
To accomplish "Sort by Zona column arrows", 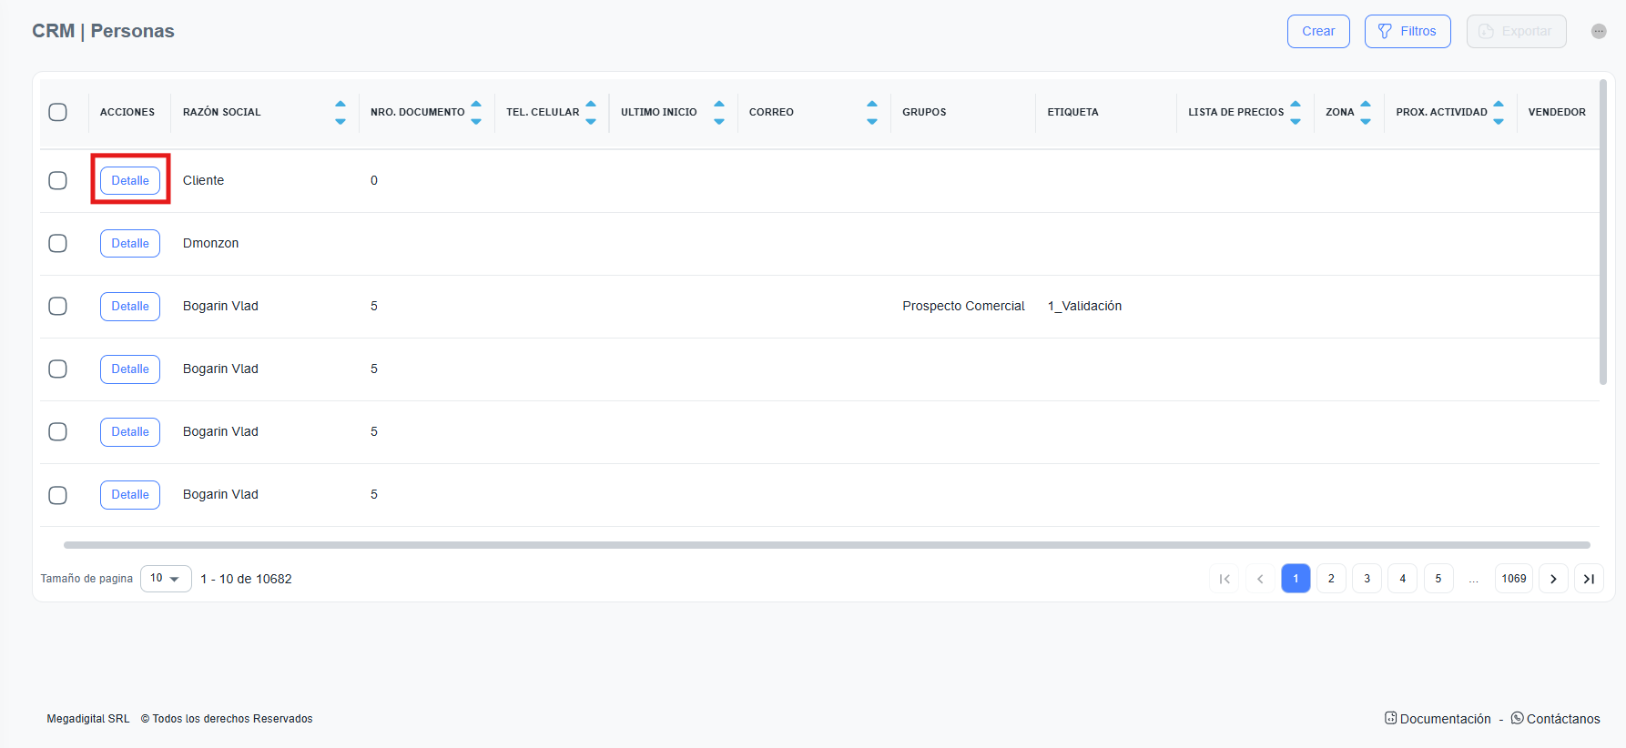I will click(1365, 112).
